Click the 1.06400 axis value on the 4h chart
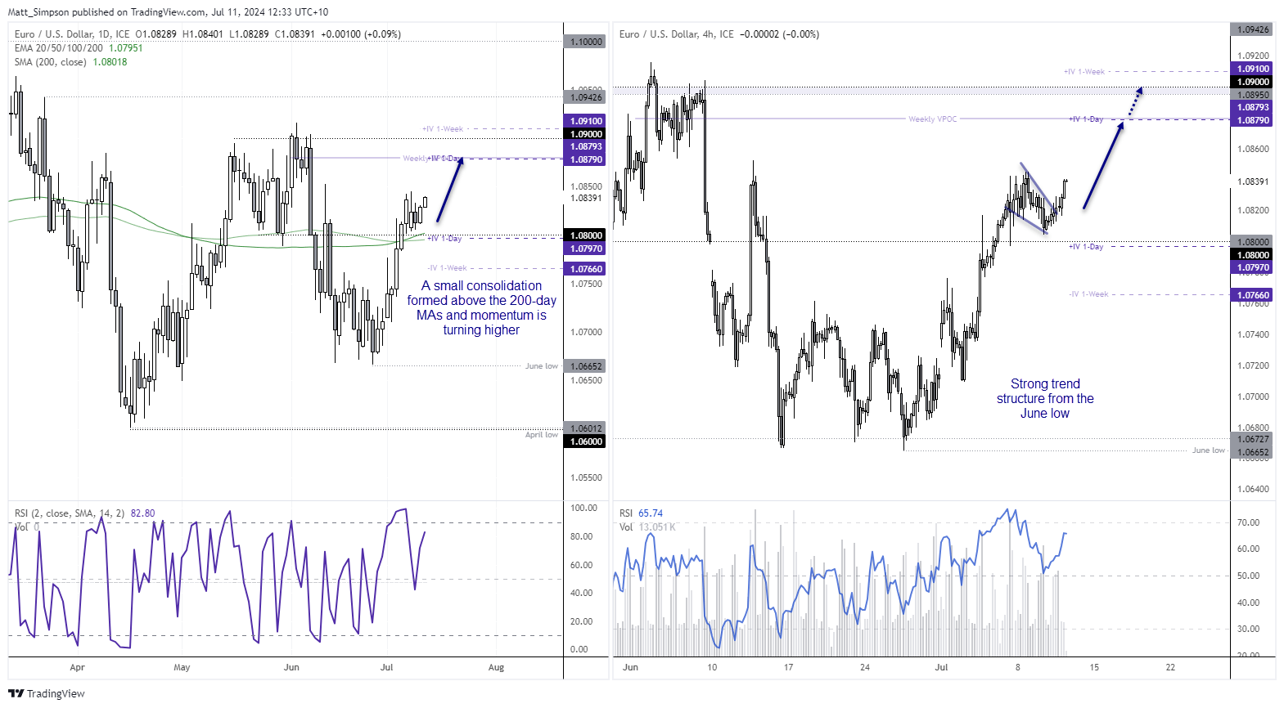The image size is (1284, 708). coord(1253,489)
